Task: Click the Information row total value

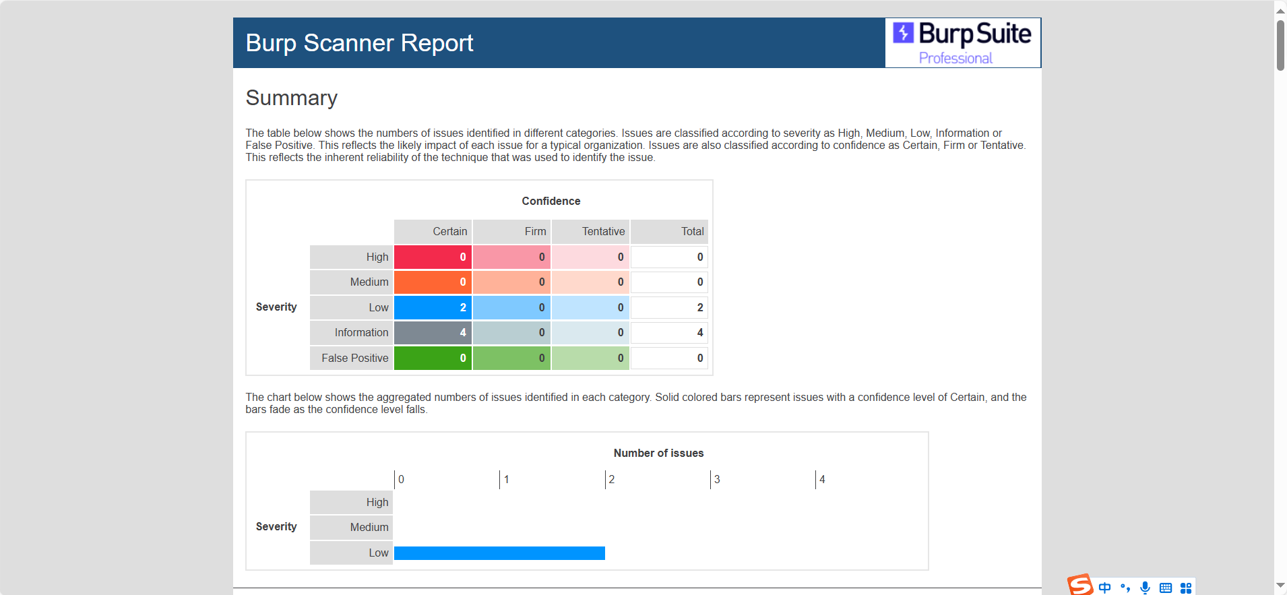Action: (x=669, y=332)
